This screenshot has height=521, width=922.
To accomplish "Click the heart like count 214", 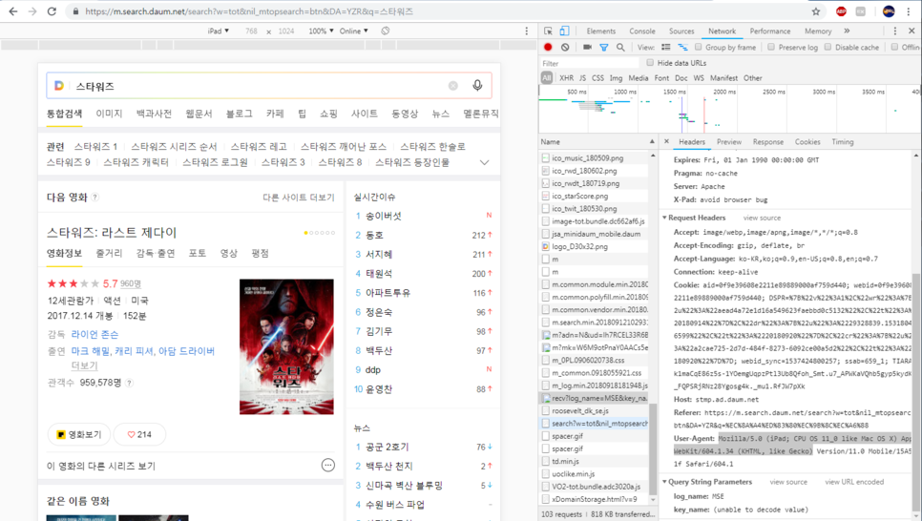I will pos(139,434).
